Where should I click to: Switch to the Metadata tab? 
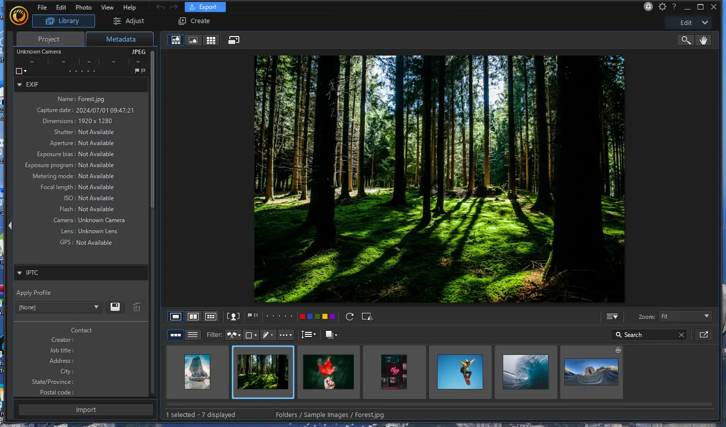120,39
